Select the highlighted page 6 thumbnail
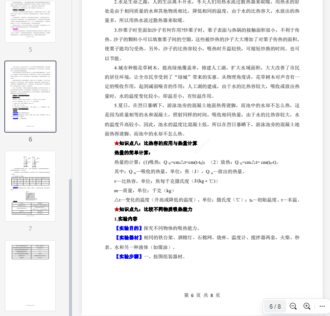Viewport: 330px width, 316px height. [30, 96]
